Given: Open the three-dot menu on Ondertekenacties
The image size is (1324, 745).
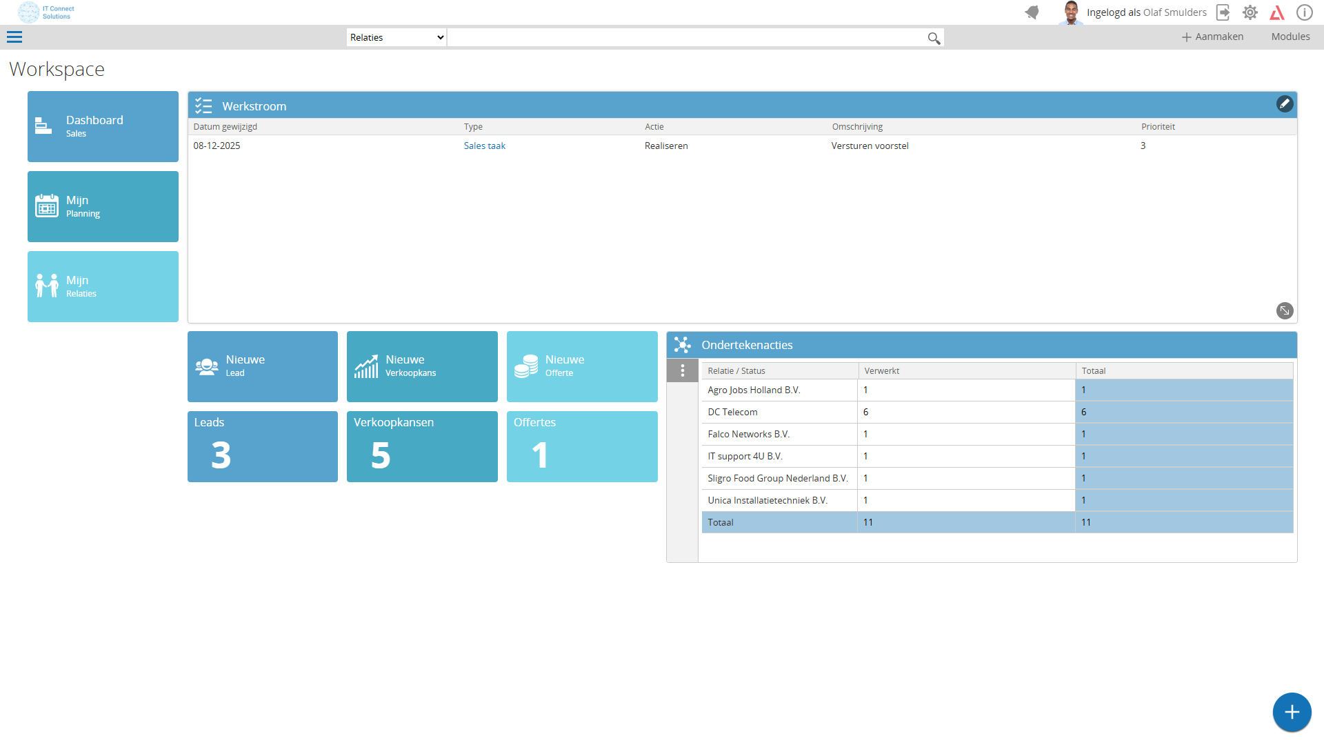Looking at the screenshot, I should coord(683,370).
